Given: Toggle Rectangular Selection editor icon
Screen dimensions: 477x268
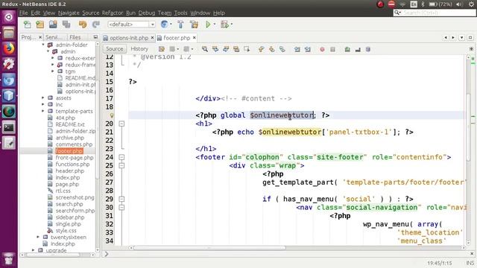Looking at the screenshot, I should click(247, 49).
